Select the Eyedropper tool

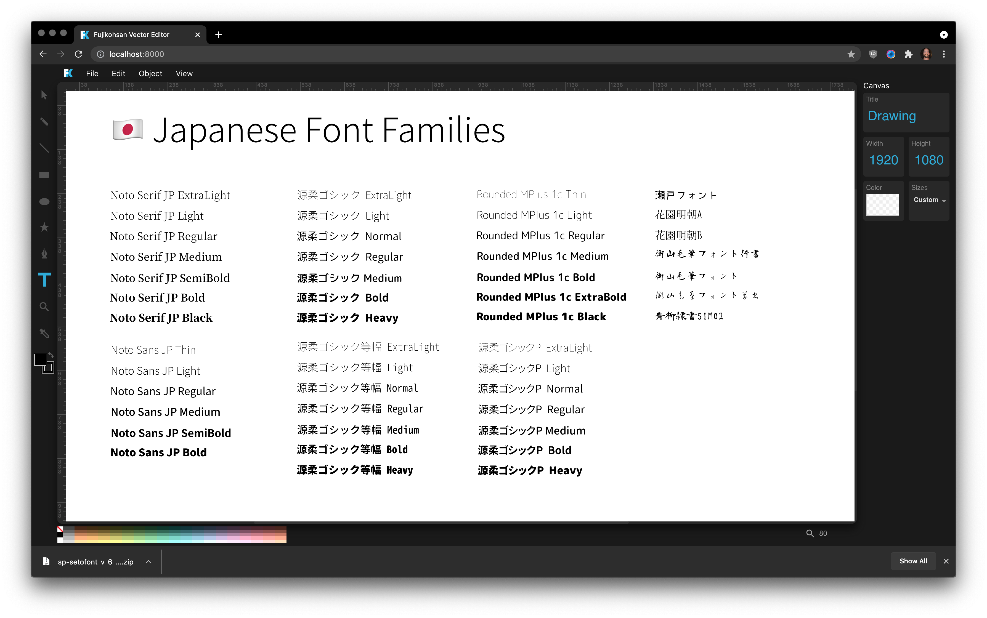[x=44, y=333]
